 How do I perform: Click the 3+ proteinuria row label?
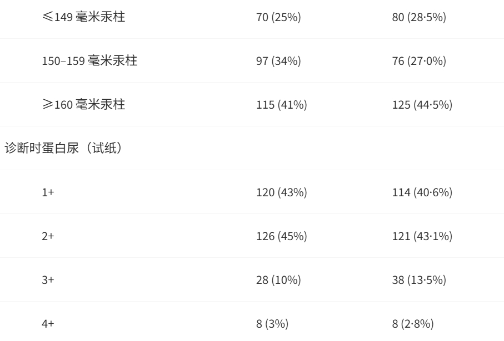point(48,279)
